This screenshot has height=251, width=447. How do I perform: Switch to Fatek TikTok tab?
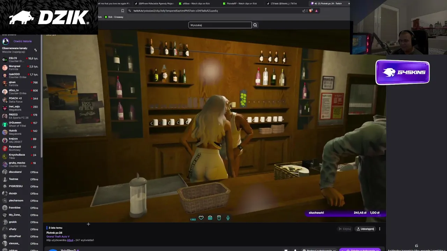[x=284, y=3]
